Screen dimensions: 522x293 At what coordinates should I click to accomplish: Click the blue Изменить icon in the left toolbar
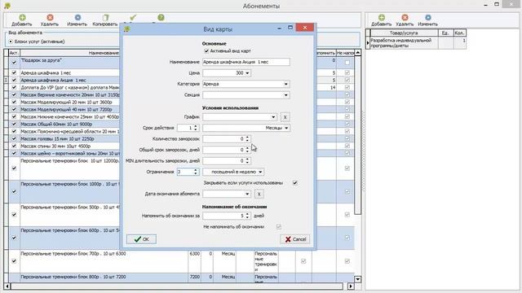click(x=77, y=18)
